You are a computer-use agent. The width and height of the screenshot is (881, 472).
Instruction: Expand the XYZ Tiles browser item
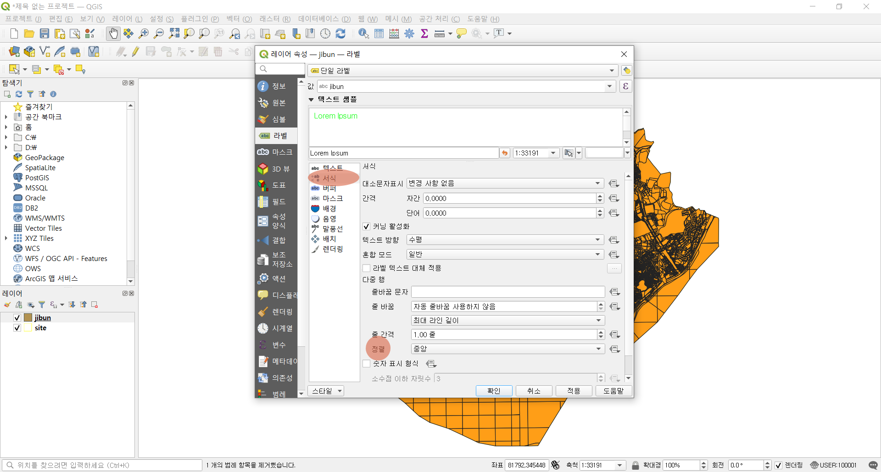[6, 239]
